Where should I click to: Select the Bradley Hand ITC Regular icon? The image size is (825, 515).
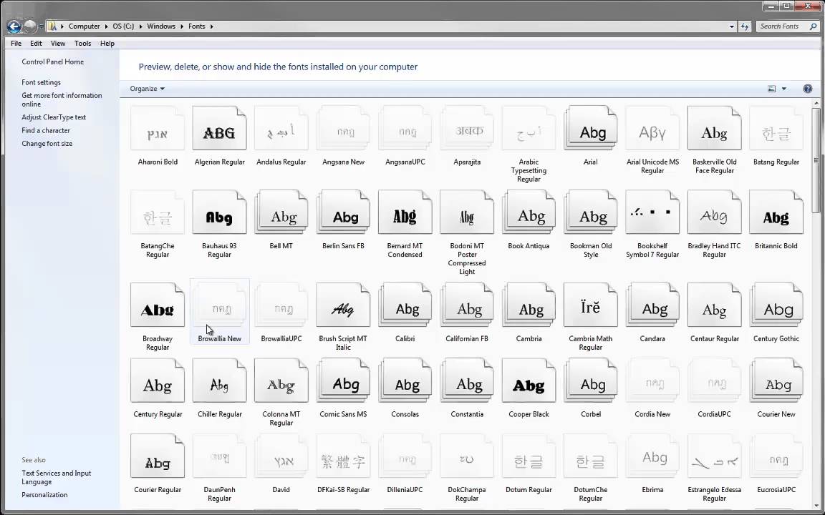point(714,212)
